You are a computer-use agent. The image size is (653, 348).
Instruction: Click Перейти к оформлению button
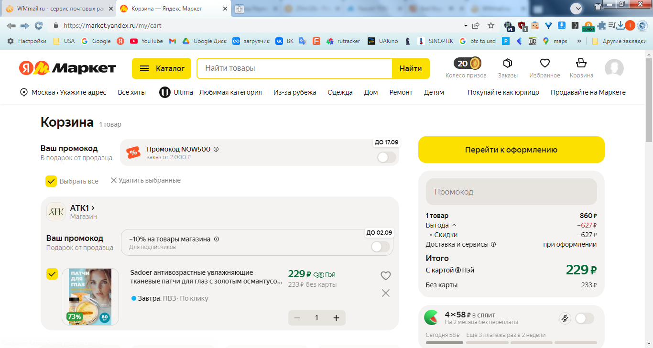coord(512,150)
